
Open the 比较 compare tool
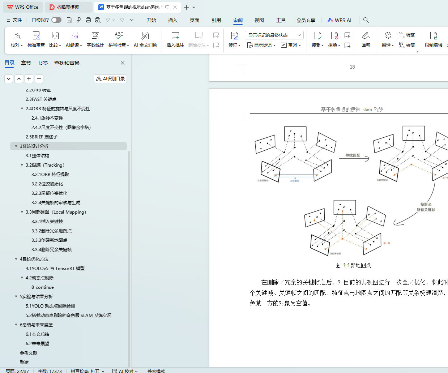[55, 39]
